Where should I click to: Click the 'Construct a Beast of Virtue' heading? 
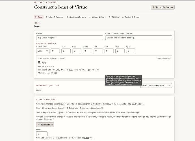pos(60,7)
